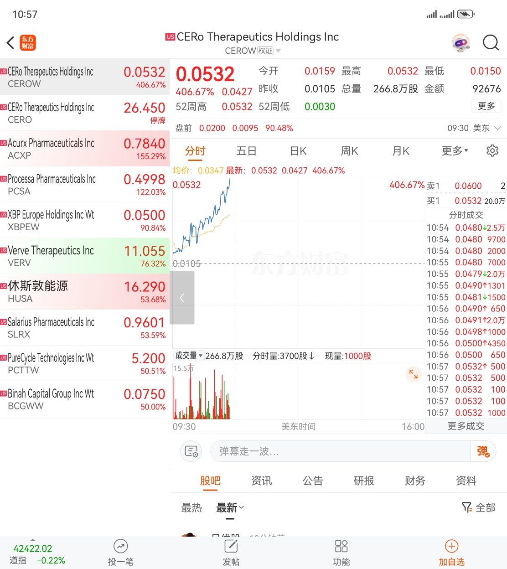The width and height of the screenshot is (507, 569).
Task: Select PureCycle Technologies PCTTW row
Action: [85, 363]
